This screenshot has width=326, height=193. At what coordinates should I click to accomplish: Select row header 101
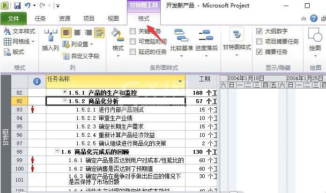click(19, 180)
